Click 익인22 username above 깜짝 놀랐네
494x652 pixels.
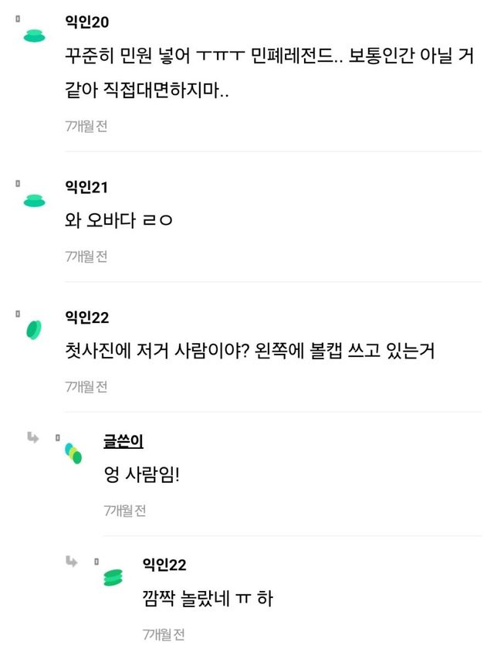coord(164,565)
